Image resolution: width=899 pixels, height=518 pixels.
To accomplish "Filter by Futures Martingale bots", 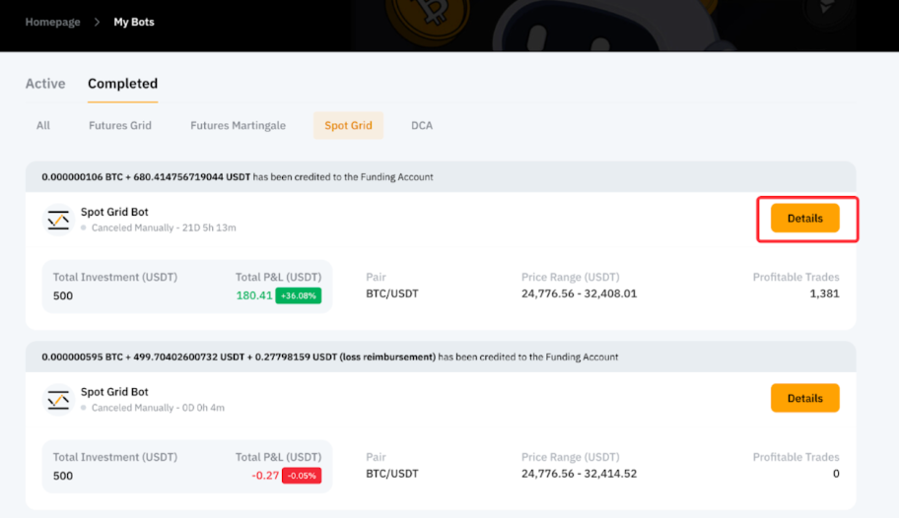I will (238, 125).
